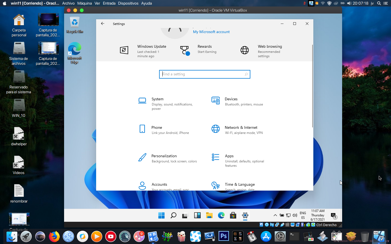Go back with the Settings back arrow
The width and height of the screenshot is (391, 244).
point(103,24)
